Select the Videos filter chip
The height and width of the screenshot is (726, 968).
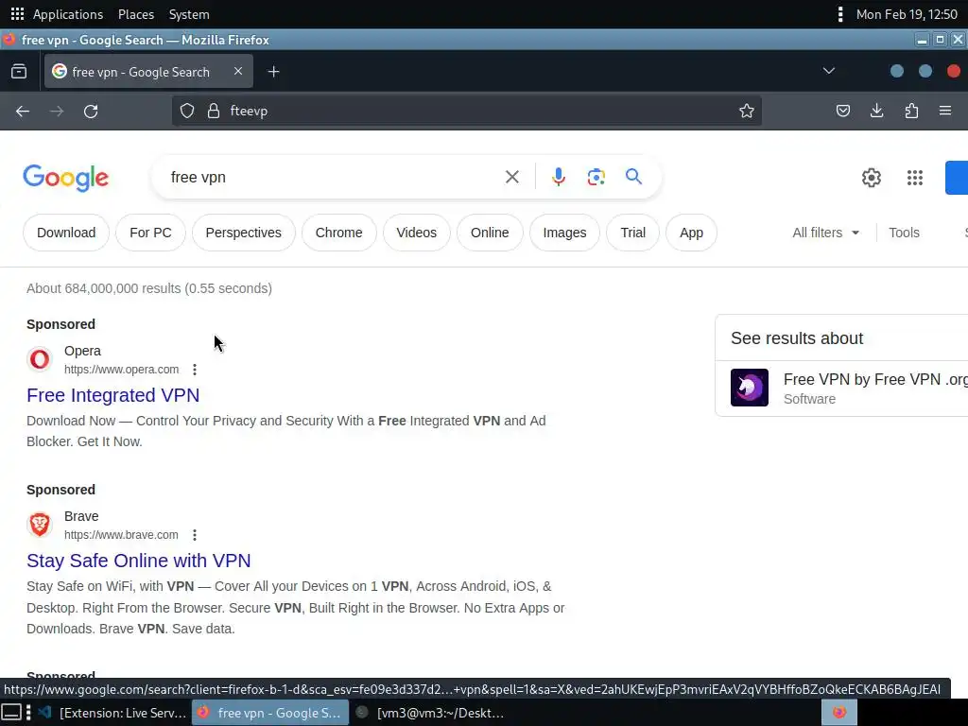[x=416, y=233]
